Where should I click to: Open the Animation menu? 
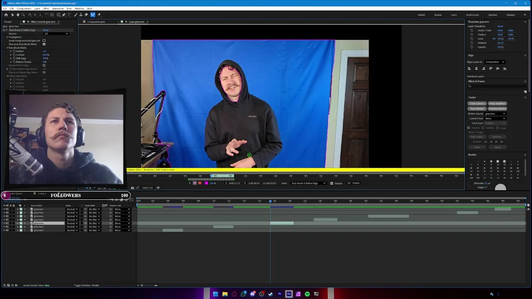[58, 8]
